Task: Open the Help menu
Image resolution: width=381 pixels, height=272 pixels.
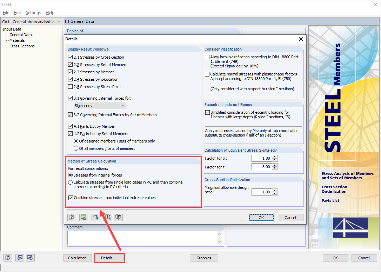Action: [50, 13]
